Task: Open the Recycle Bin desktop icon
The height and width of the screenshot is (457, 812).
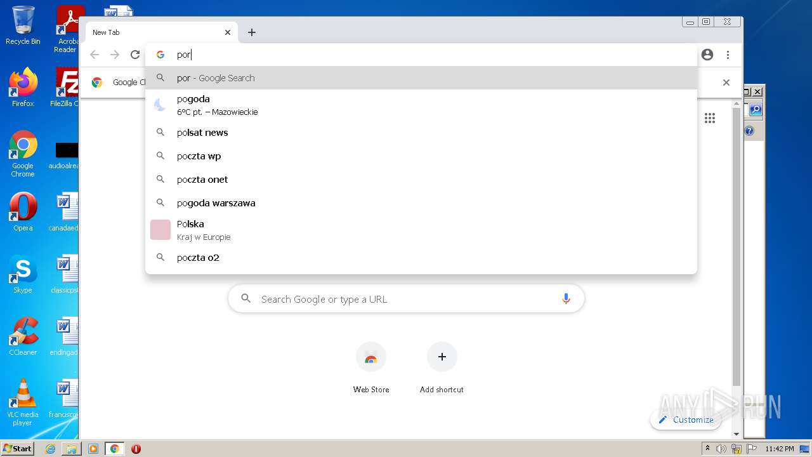Action: click(x=23, y=25)
